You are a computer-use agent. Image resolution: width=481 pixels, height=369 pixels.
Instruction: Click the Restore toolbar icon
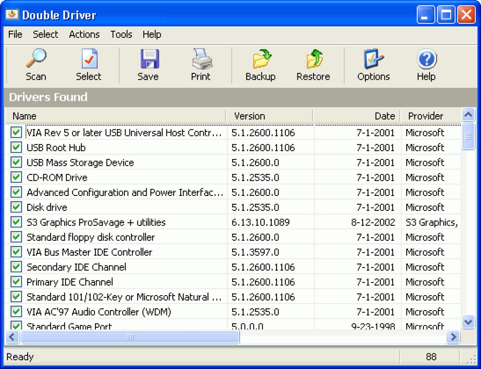click(x=313, y=64)
